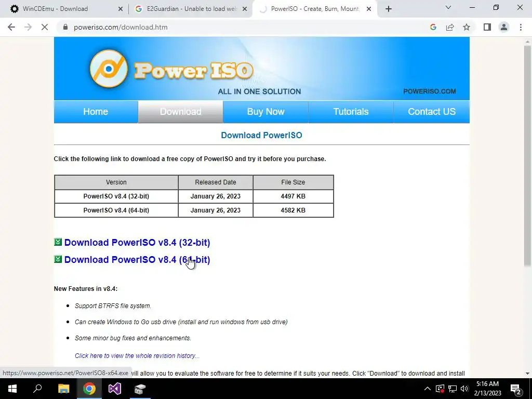Click the browser Back arrow

click(x=11, y=27)
